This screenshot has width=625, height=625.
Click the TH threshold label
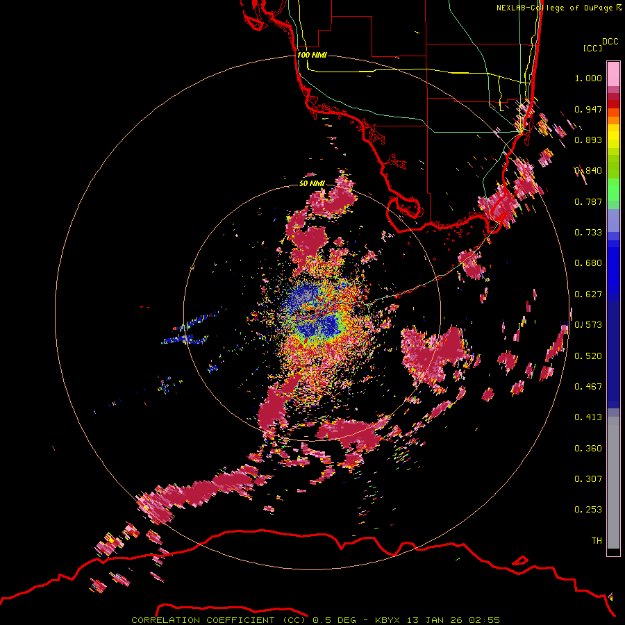(597, 541)
